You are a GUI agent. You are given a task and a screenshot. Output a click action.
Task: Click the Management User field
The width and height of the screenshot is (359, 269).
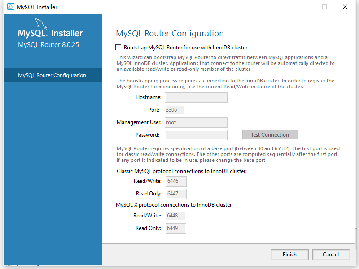tap(196, 122)
